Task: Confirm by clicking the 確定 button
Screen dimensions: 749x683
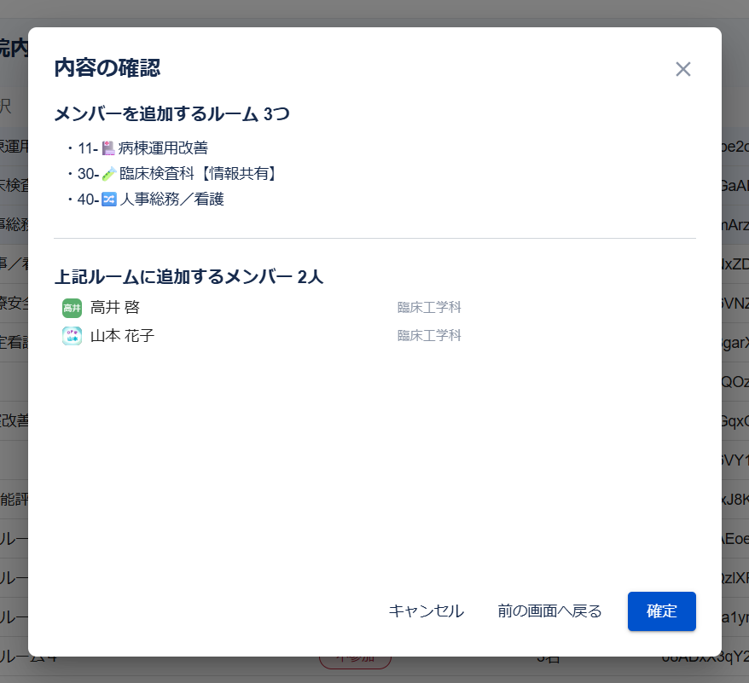Action: (661, 611)
